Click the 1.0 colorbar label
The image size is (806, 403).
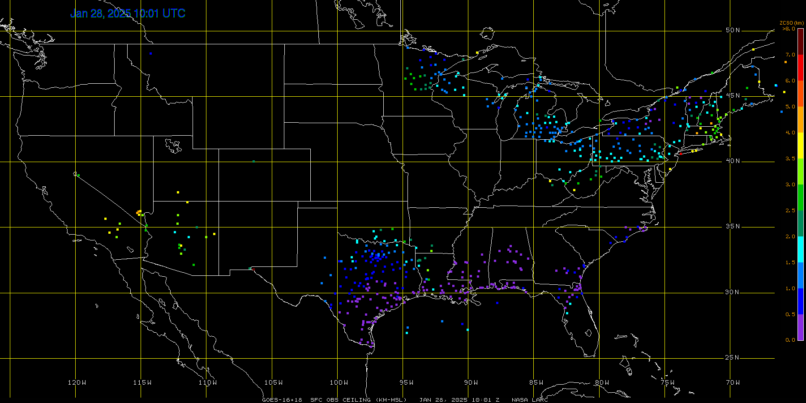coord(790,288)
